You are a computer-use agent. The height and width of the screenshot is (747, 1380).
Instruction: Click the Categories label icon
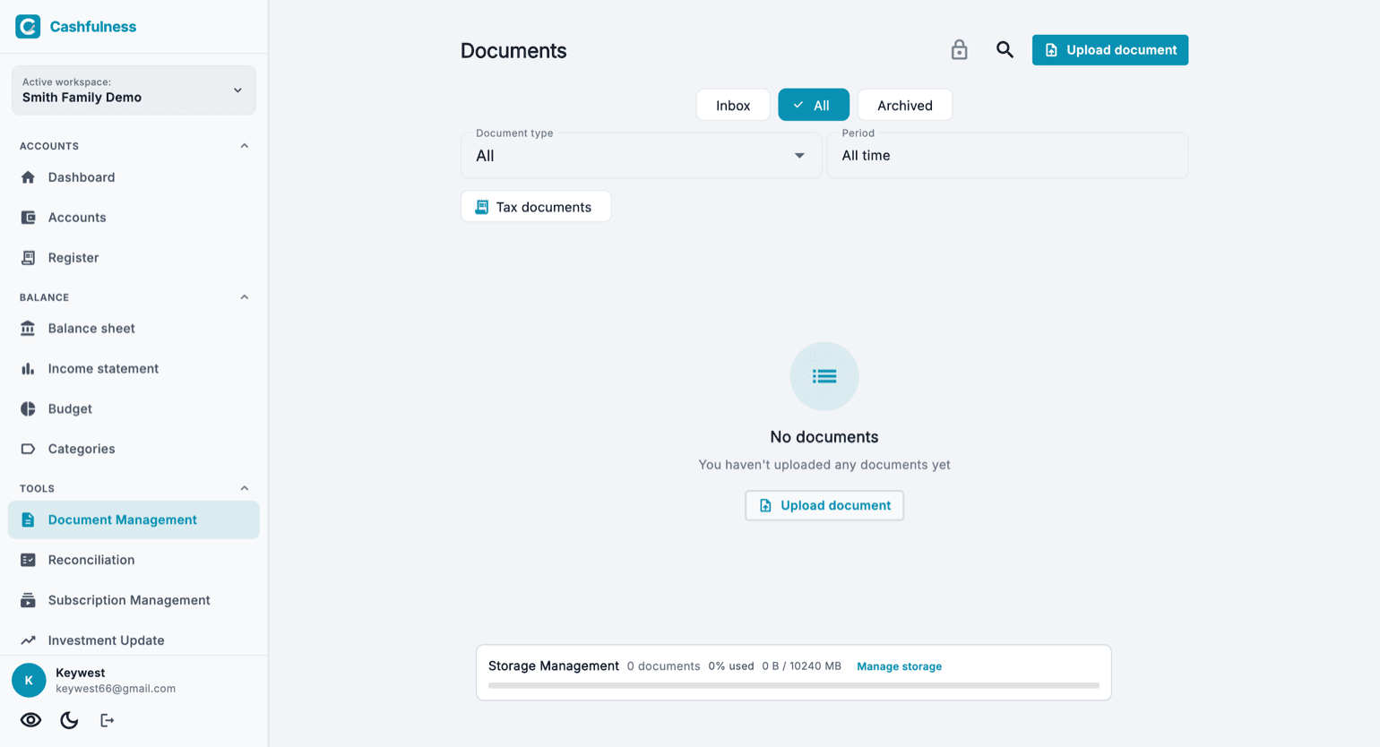point(28,449)
